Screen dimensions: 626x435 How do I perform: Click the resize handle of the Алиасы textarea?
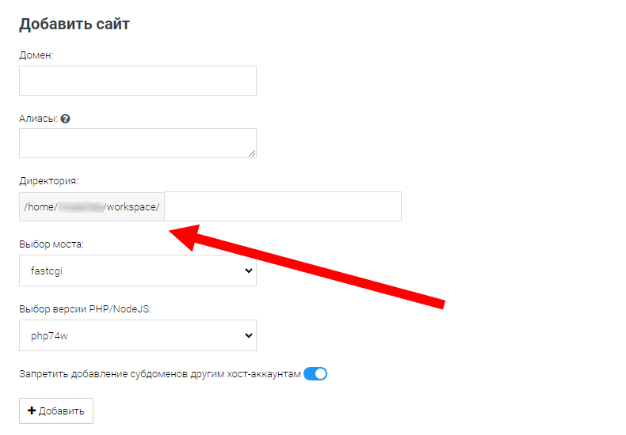251,153
